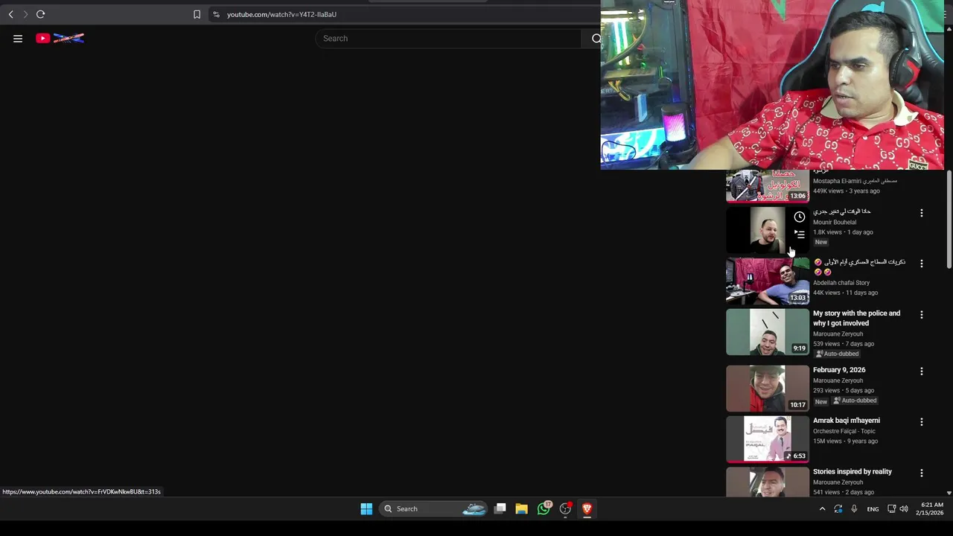
Task: Click the sync icon in system tray
Action: [x=838, y=509]
